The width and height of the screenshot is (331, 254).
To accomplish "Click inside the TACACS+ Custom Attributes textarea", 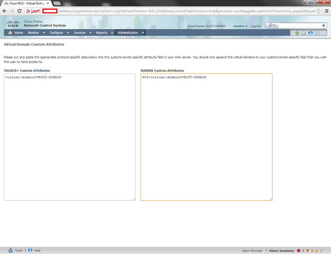I will (69, 137).
